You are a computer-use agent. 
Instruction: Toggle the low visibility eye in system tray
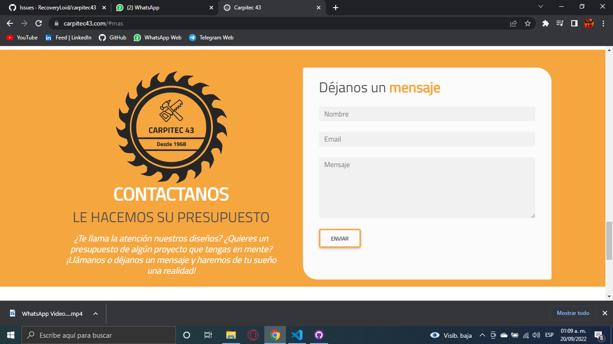coord(434,335)
